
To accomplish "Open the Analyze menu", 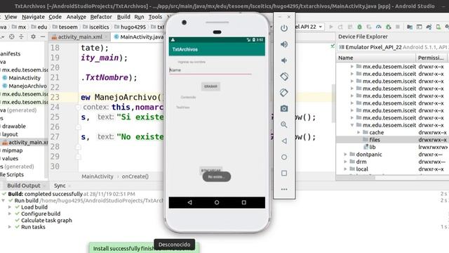I will 76,17.
